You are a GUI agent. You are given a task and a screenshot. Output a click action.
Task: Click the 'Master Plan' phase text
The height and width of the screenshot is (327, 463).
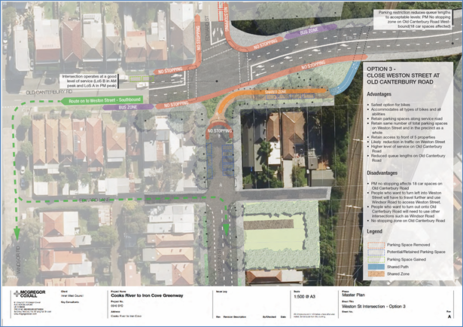(353, 295)
